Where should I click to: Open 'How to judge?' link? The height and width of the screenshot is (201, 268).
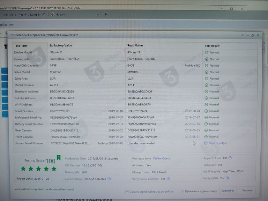click(218, 143)
